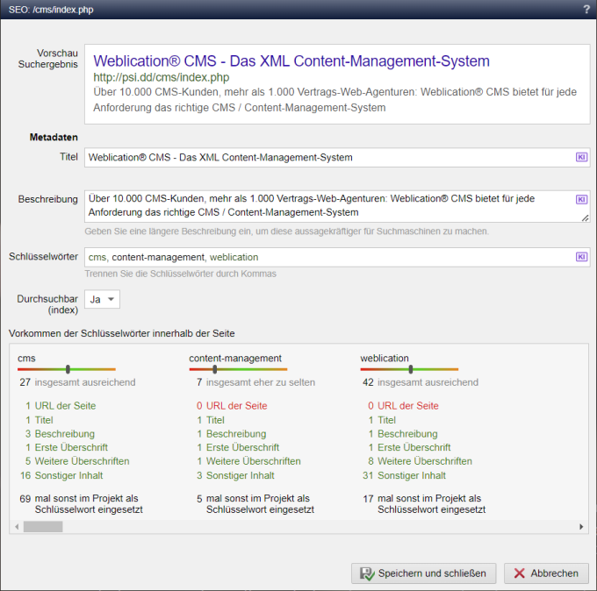Click the dialog title 'SEO: /cms/index.php'

point(51,10)
